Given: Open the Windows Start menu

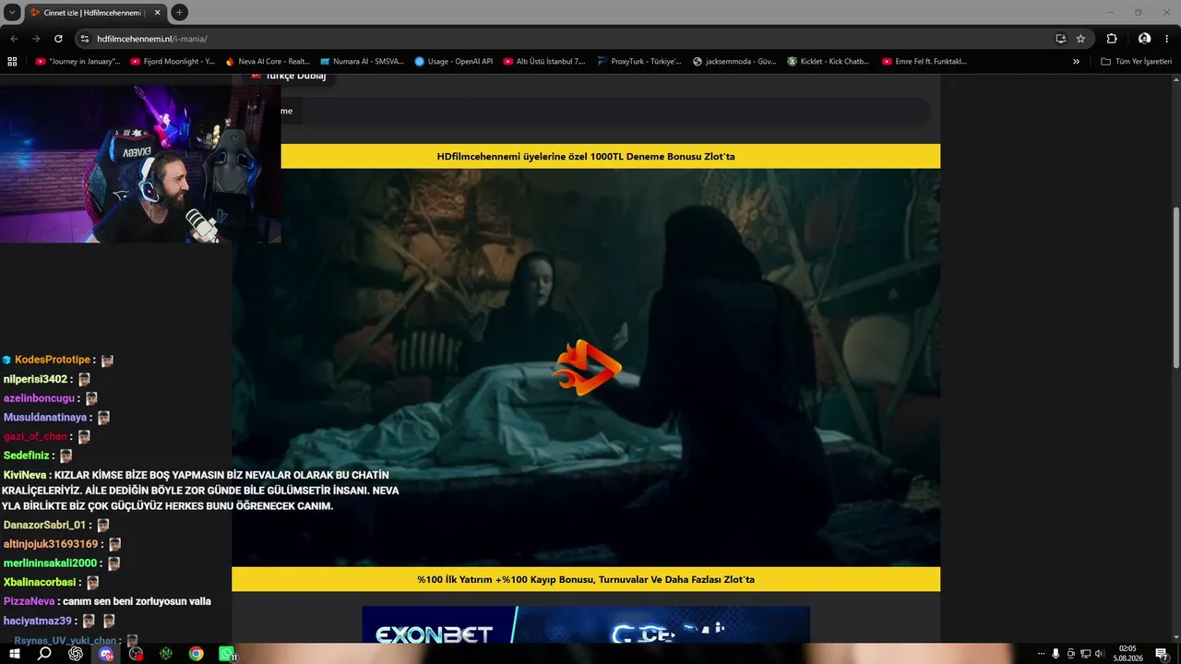Looking at the screenshot, I should [x=14, y=654].
